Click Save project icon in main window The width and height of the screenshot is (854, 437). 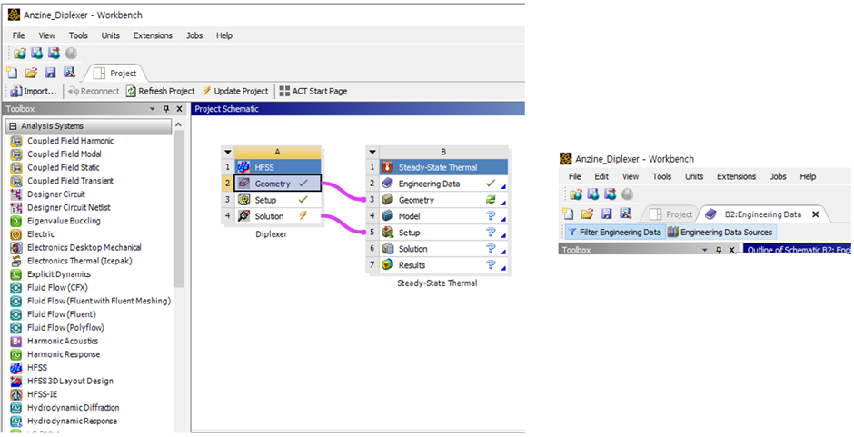pos(50,73)
